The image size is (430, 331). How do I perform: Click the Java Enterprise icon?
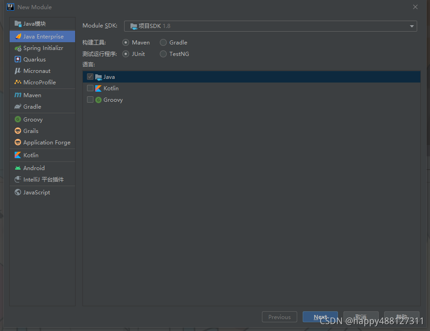click(x=18, y=37)
